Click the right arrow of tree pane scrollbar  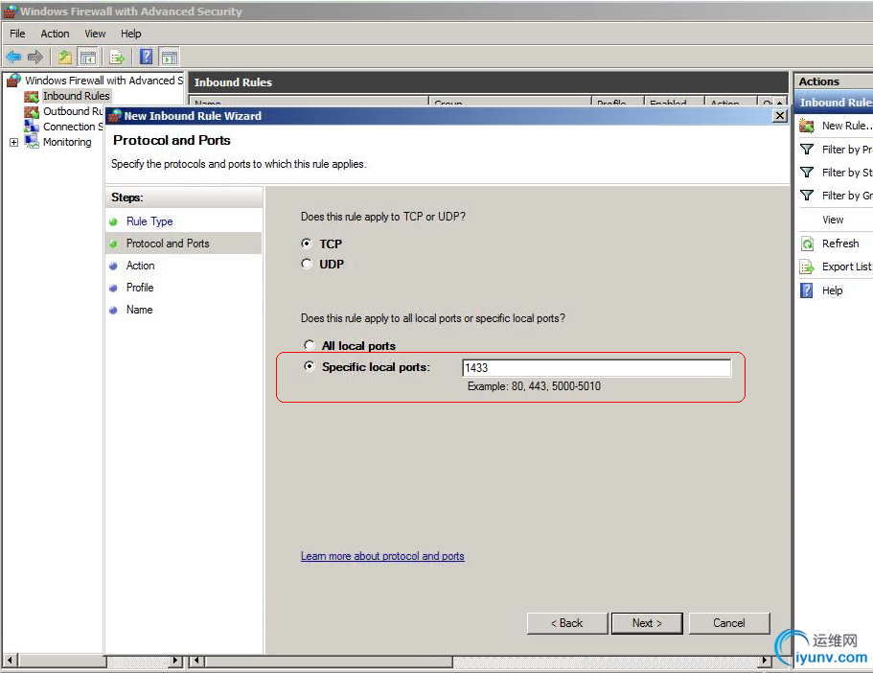point(175,661)
